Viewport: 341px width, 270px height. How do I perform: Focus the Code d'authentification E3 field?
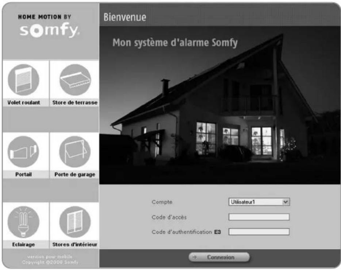(259, 232)
